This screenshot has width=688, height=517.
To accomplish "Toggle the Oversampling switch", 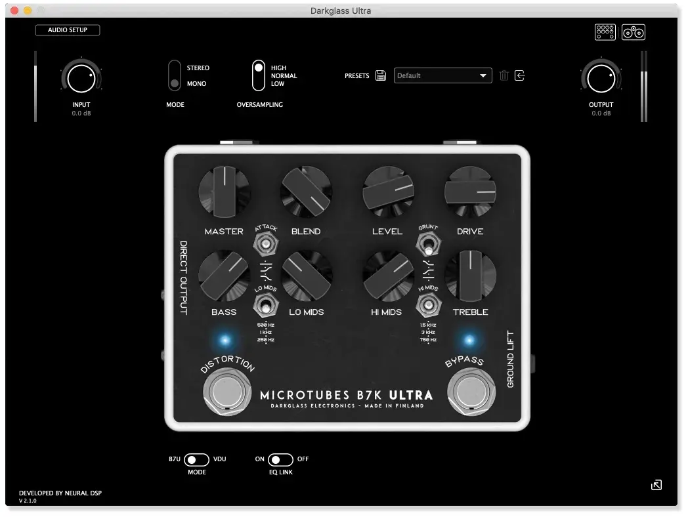I will click(x=259, y=75).
